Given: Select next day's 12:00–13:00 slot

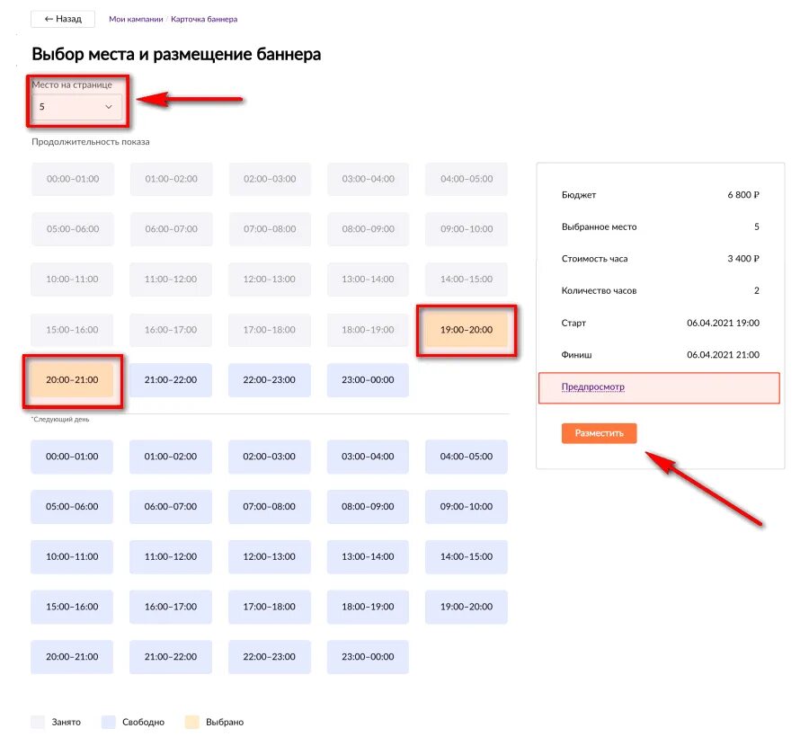Looking at the screenshot, I should pyautogui.click(x=270, y=556).
